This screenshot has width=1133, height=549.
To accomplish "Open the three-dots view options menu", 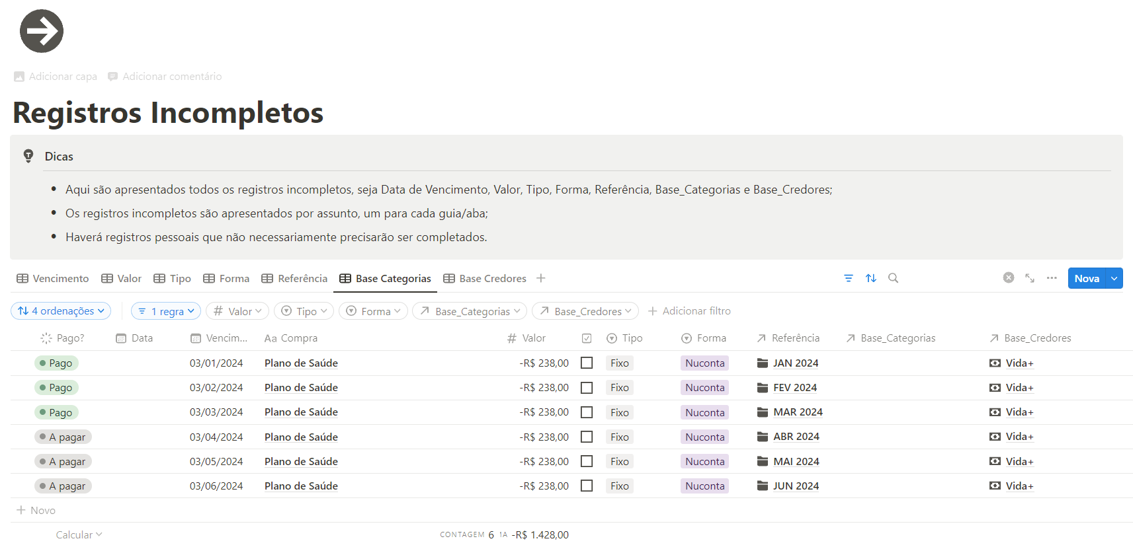I will 1051,278.
